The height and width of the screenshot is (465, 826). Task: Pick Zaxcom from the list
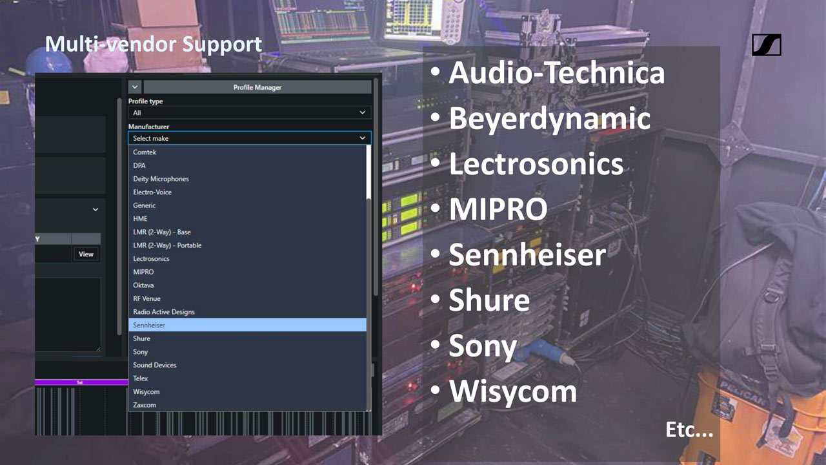point(247,405)
